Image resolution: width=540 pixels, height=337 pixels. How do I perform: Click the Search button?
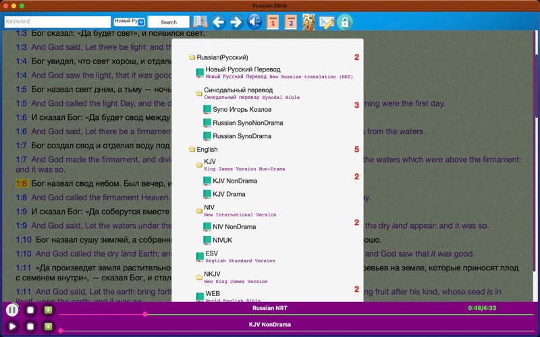pos(169,22)
